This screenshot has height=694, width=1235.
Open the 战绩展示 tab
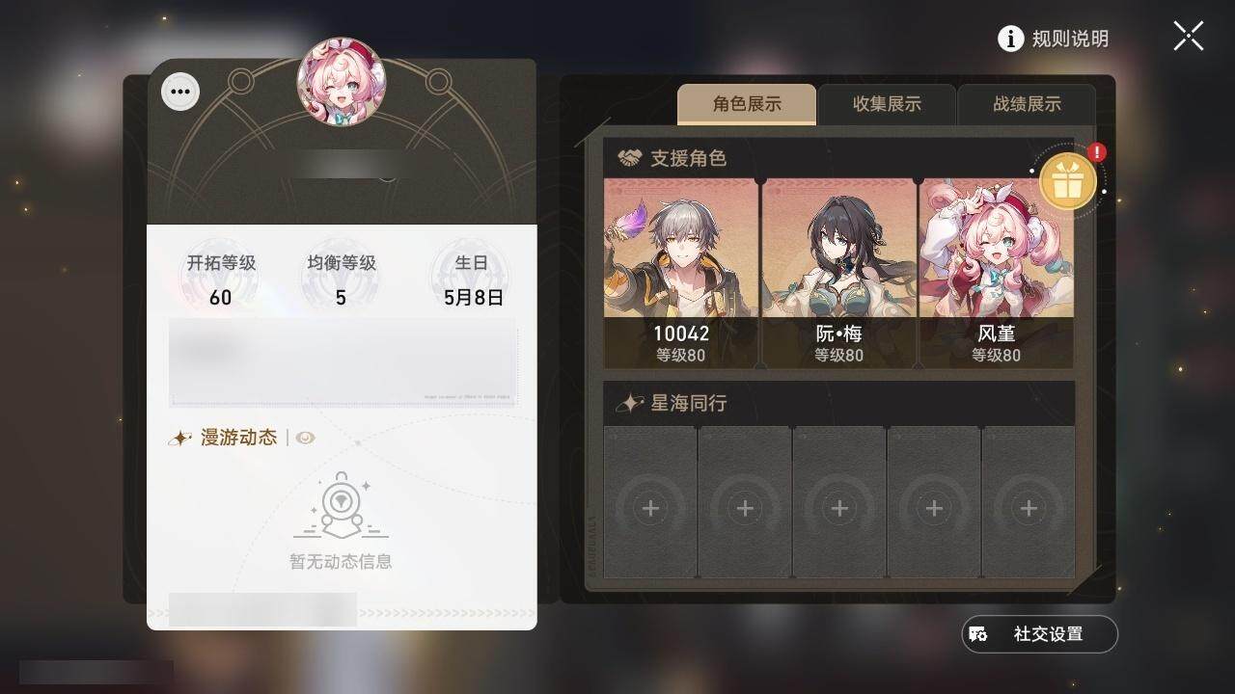pos(1027,104)
